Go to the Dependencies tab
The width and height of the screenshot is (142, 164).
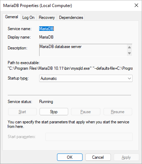(71, 18)
